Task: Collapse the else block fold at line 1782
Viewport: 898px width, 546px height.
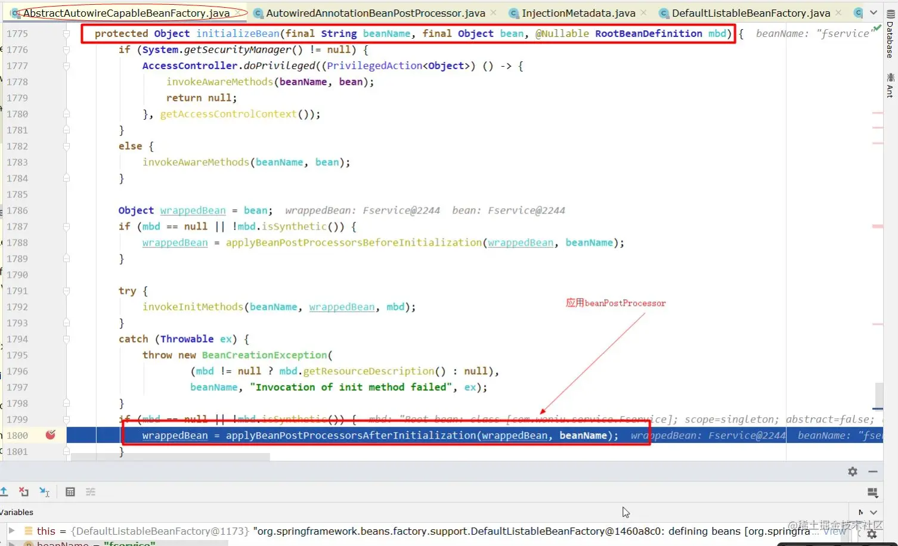Action: point(66,147)
